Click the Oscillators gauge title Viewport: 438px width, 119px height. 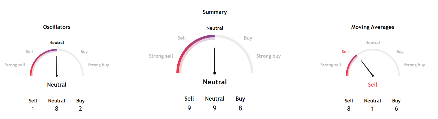pos(57,27)
